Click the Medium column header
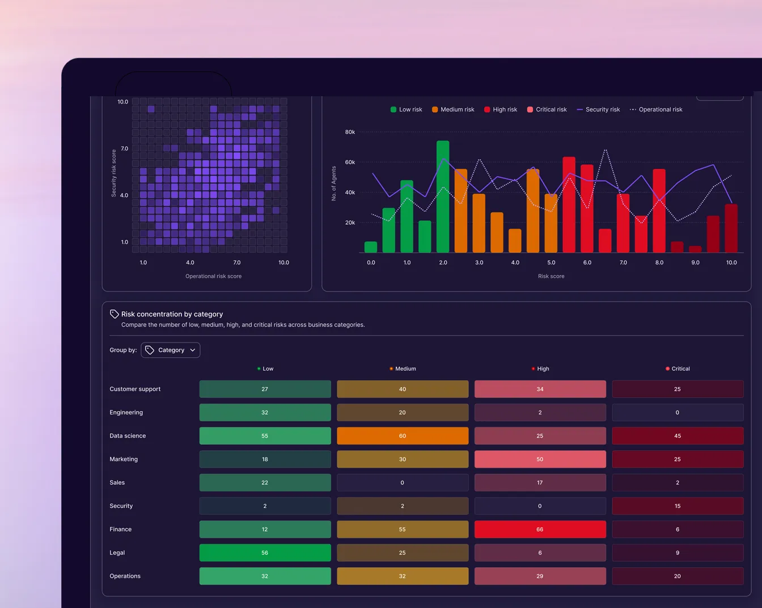Viewport: 762px width, 608px height. 403,369
